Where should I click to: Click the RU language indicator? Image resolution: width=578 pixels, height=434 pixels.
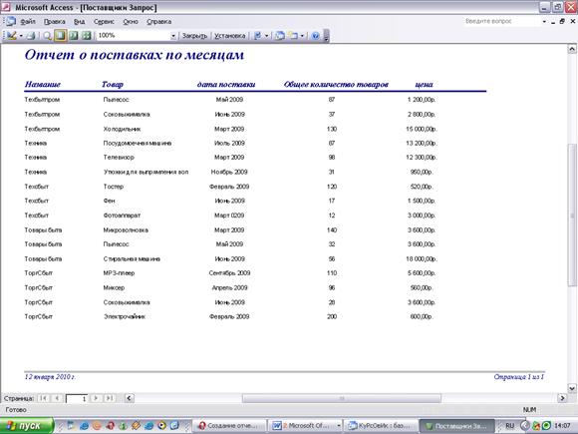[x=510, y=426]
